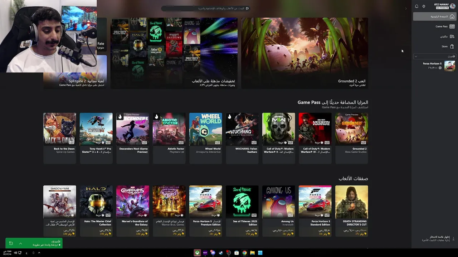The image size is (458, 257).
Task: Open the newly added to Game Pass heading
Action: coord(333,102)
